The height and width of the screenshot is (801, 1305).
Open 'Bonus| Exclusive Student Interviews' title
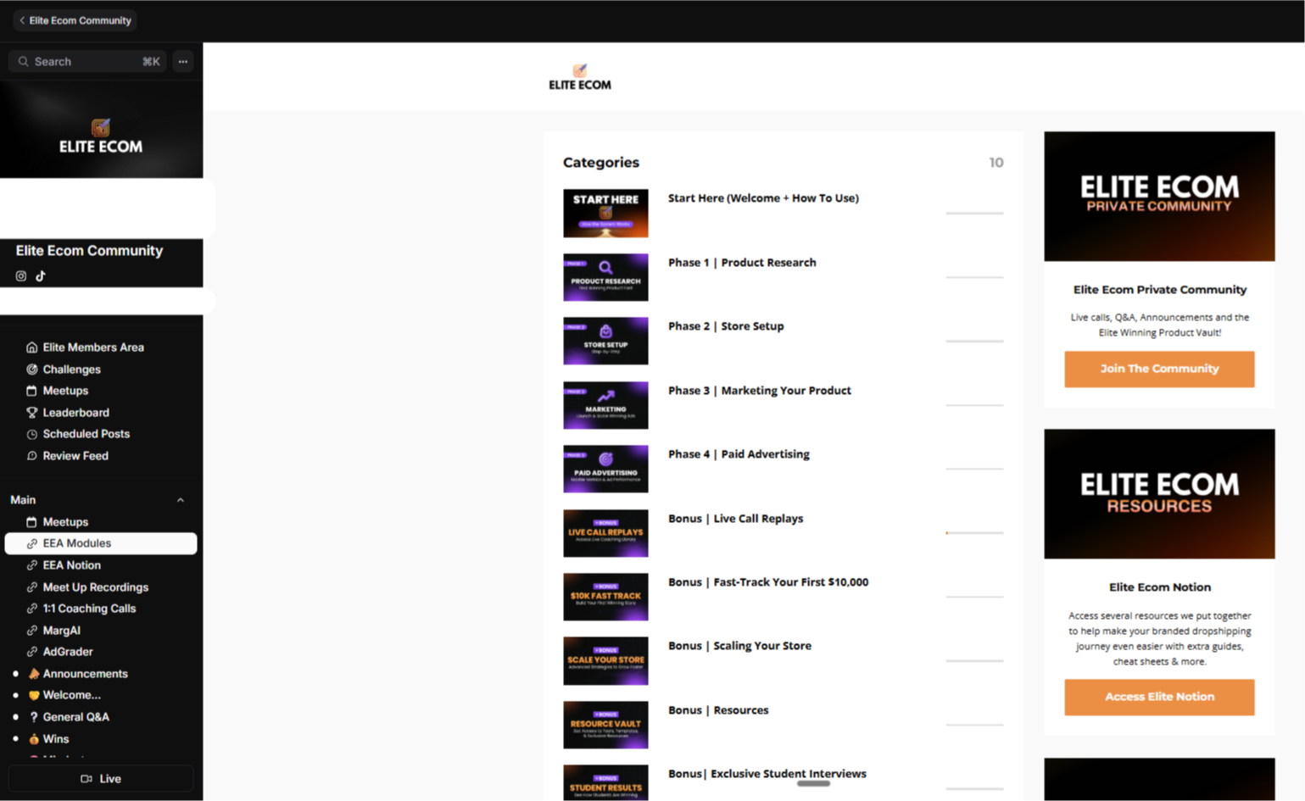coord(767,774)
